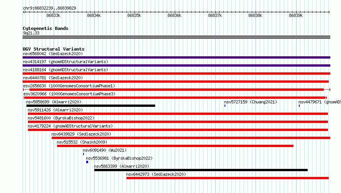This screenshot has height=193, width=341.
Task: Click the 86837k ruler label
Action: point(215,15)
